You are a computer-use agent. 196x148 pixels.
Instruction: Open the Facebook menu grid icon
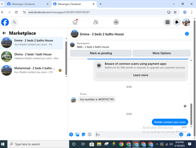(x=167, y=22)
